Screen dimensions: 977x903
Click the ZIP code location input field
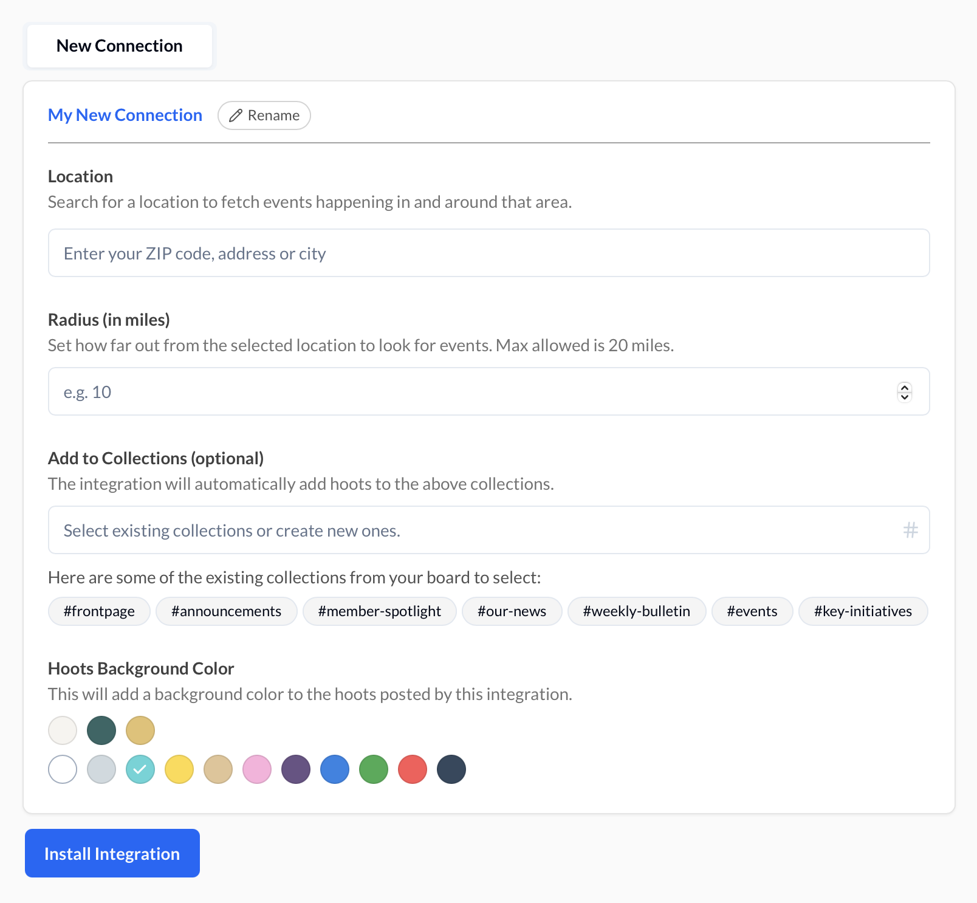click(488, 253)
